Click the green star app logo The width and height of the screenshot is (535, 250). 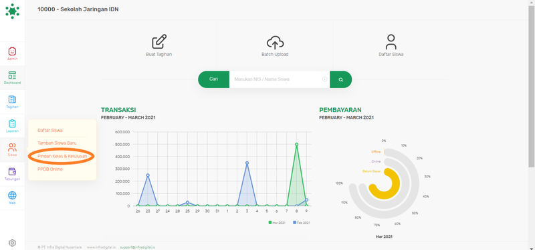[x=12, y=11]
